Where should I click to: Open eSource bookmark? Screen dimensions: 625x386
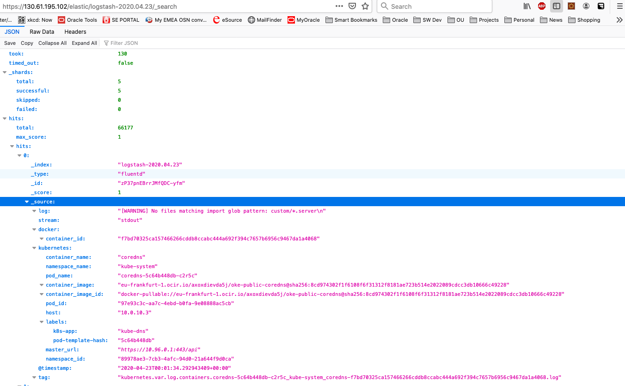(227, 20)
